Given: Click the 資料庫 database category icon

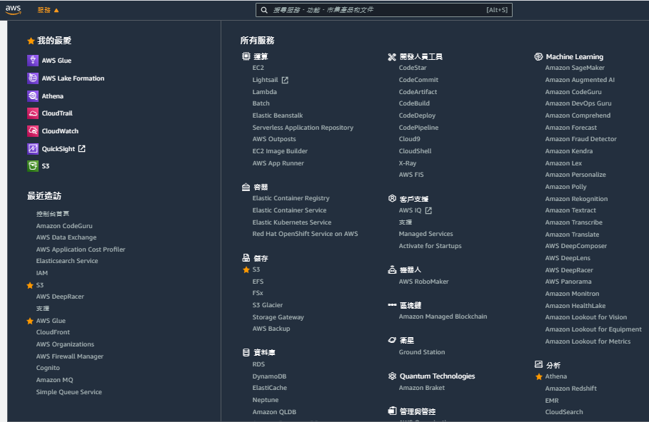Looking at the screenshot, I should pos(246,352).
